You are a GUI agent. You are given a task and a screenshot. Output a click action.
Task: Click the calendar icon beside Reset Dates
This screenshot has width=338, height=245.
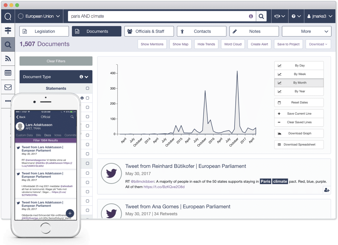[x=280, y=102]
